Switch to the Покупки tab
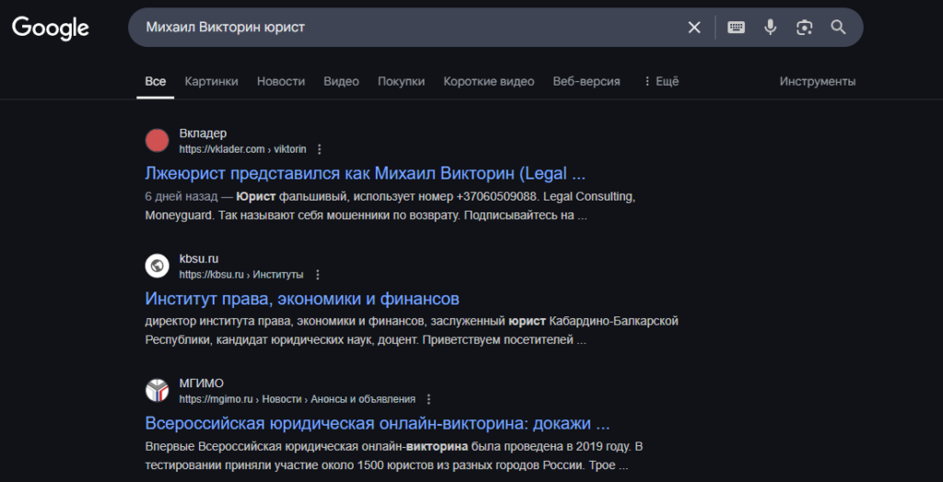This screenshot has width=943, height=482. 402,81
